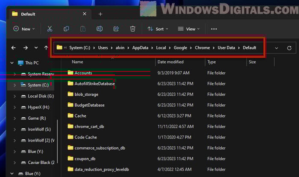Open the View dropdown menu
Viewport: 299px width, 177px height.
pyautogui.click(x=189, y=29)
